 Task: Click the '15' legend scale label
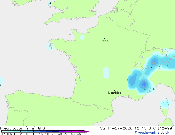(41, 134)
